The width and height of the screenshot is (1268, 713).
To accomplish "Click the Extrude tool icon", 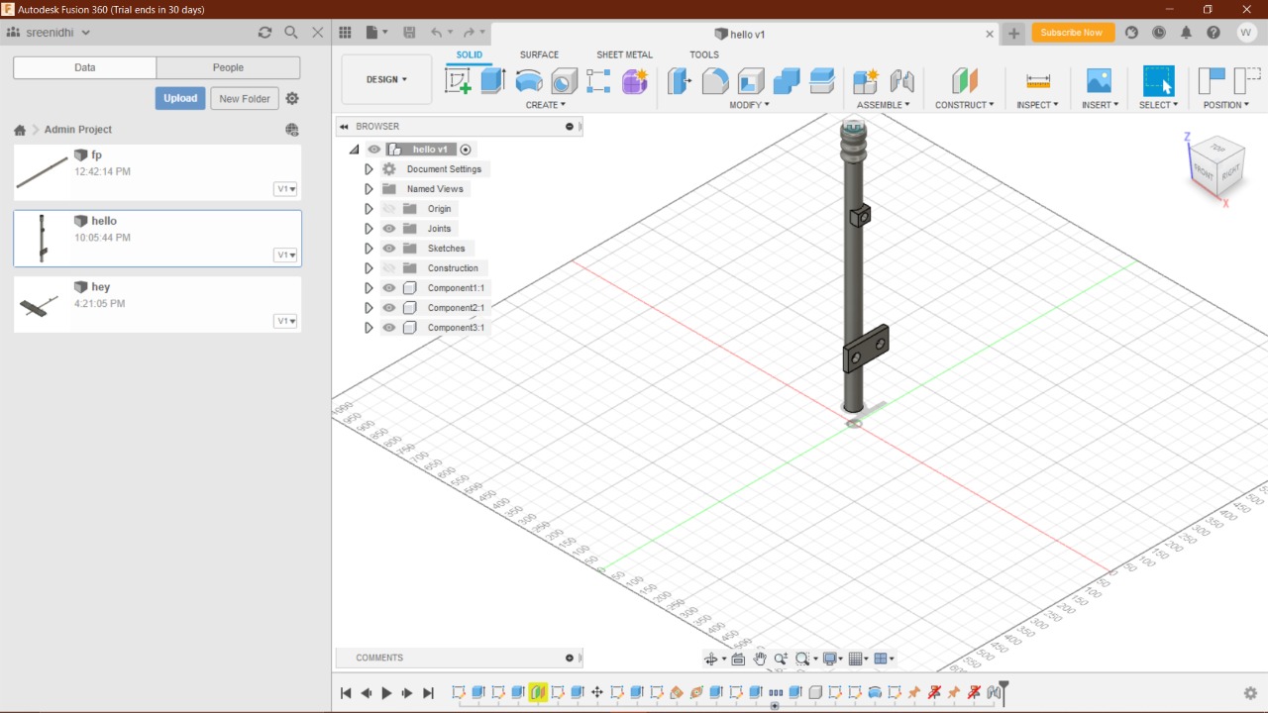I will tap(493, 81).
